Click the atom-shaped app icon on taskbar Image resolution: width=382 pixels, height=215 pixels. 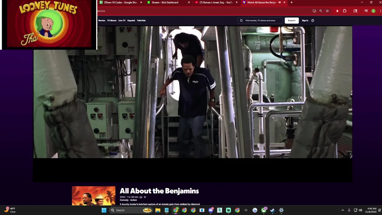246,210
